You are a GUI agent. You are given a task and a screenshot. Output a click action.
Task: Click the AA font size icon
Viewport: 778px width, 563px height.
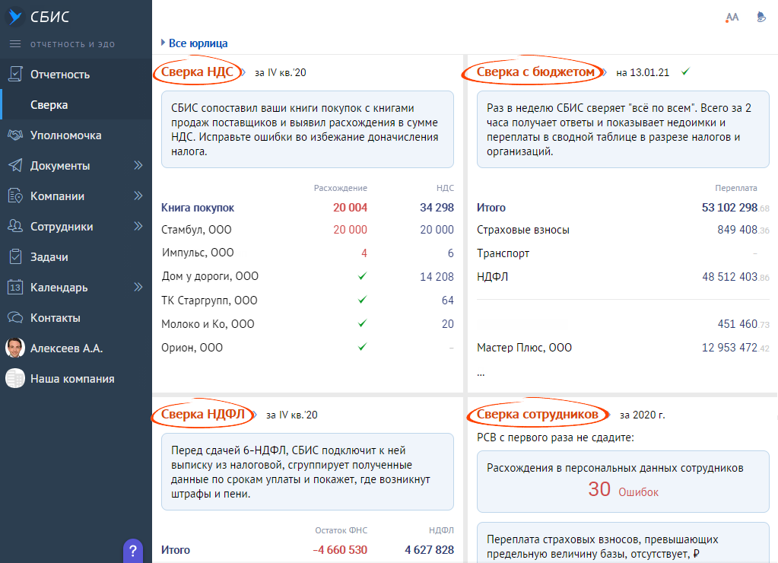pos(732,17)
